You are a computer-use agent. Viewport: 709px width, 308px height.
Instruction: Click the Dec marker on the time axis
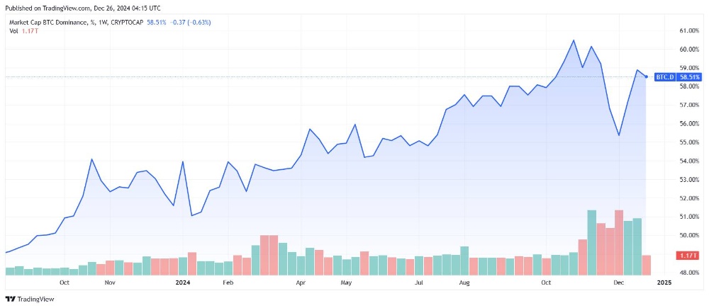pos(618,283)
